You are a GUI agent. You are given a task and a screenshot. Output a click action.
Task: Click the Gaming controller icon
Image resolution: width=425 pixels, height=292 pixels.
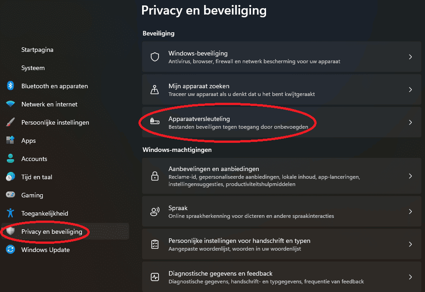(10, 195)
